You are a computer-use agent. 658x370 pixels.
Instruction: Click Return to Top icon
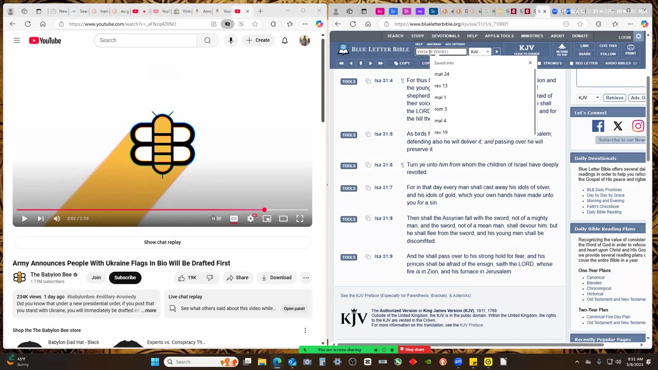(562, 49)
